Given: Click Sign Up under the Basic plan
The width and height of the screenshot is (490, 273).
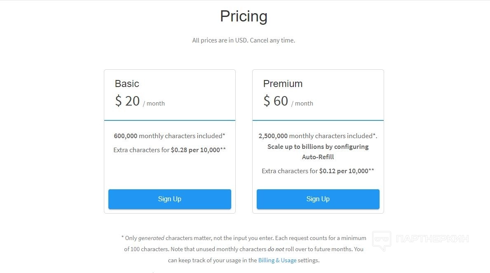Looking at the screenshot, I should coord(169,199).
